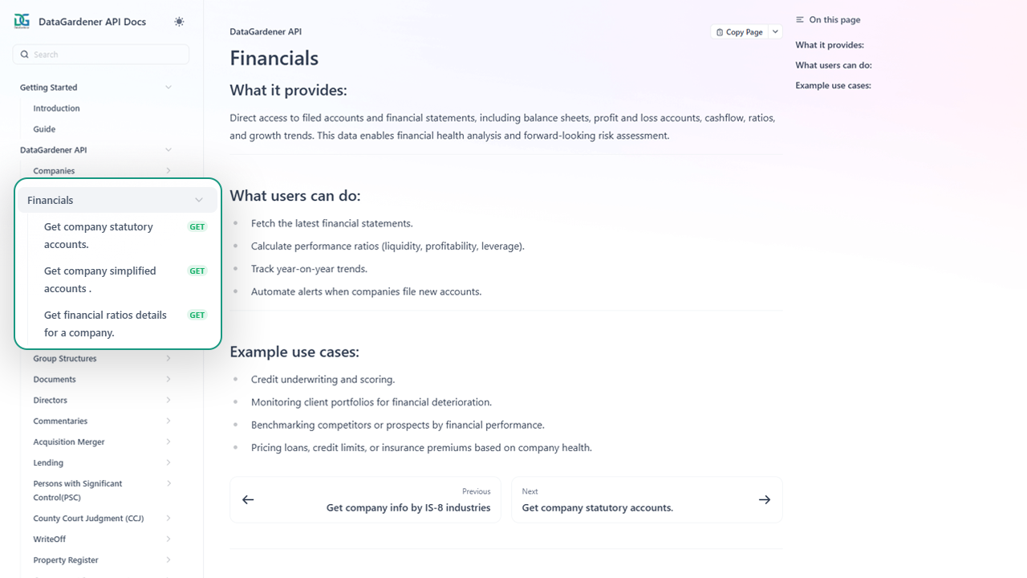Click the Copy Page clipboard icon
This screenshot has height=578, width=1027.
720,32
